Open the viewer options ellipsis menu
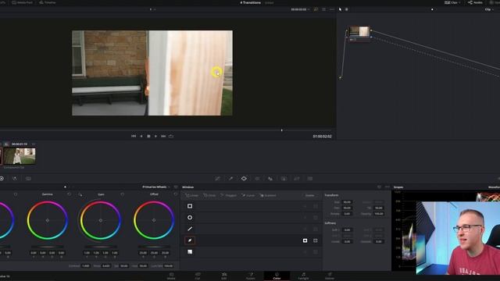This screenshot has height=281, width=500. click(x=331, y=9)
